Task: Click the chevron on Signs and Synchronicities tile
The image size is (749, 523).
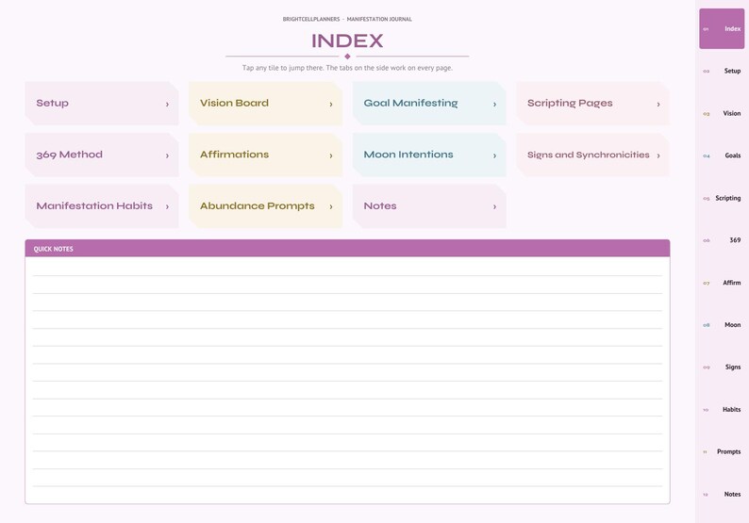Action: point(658,155)
